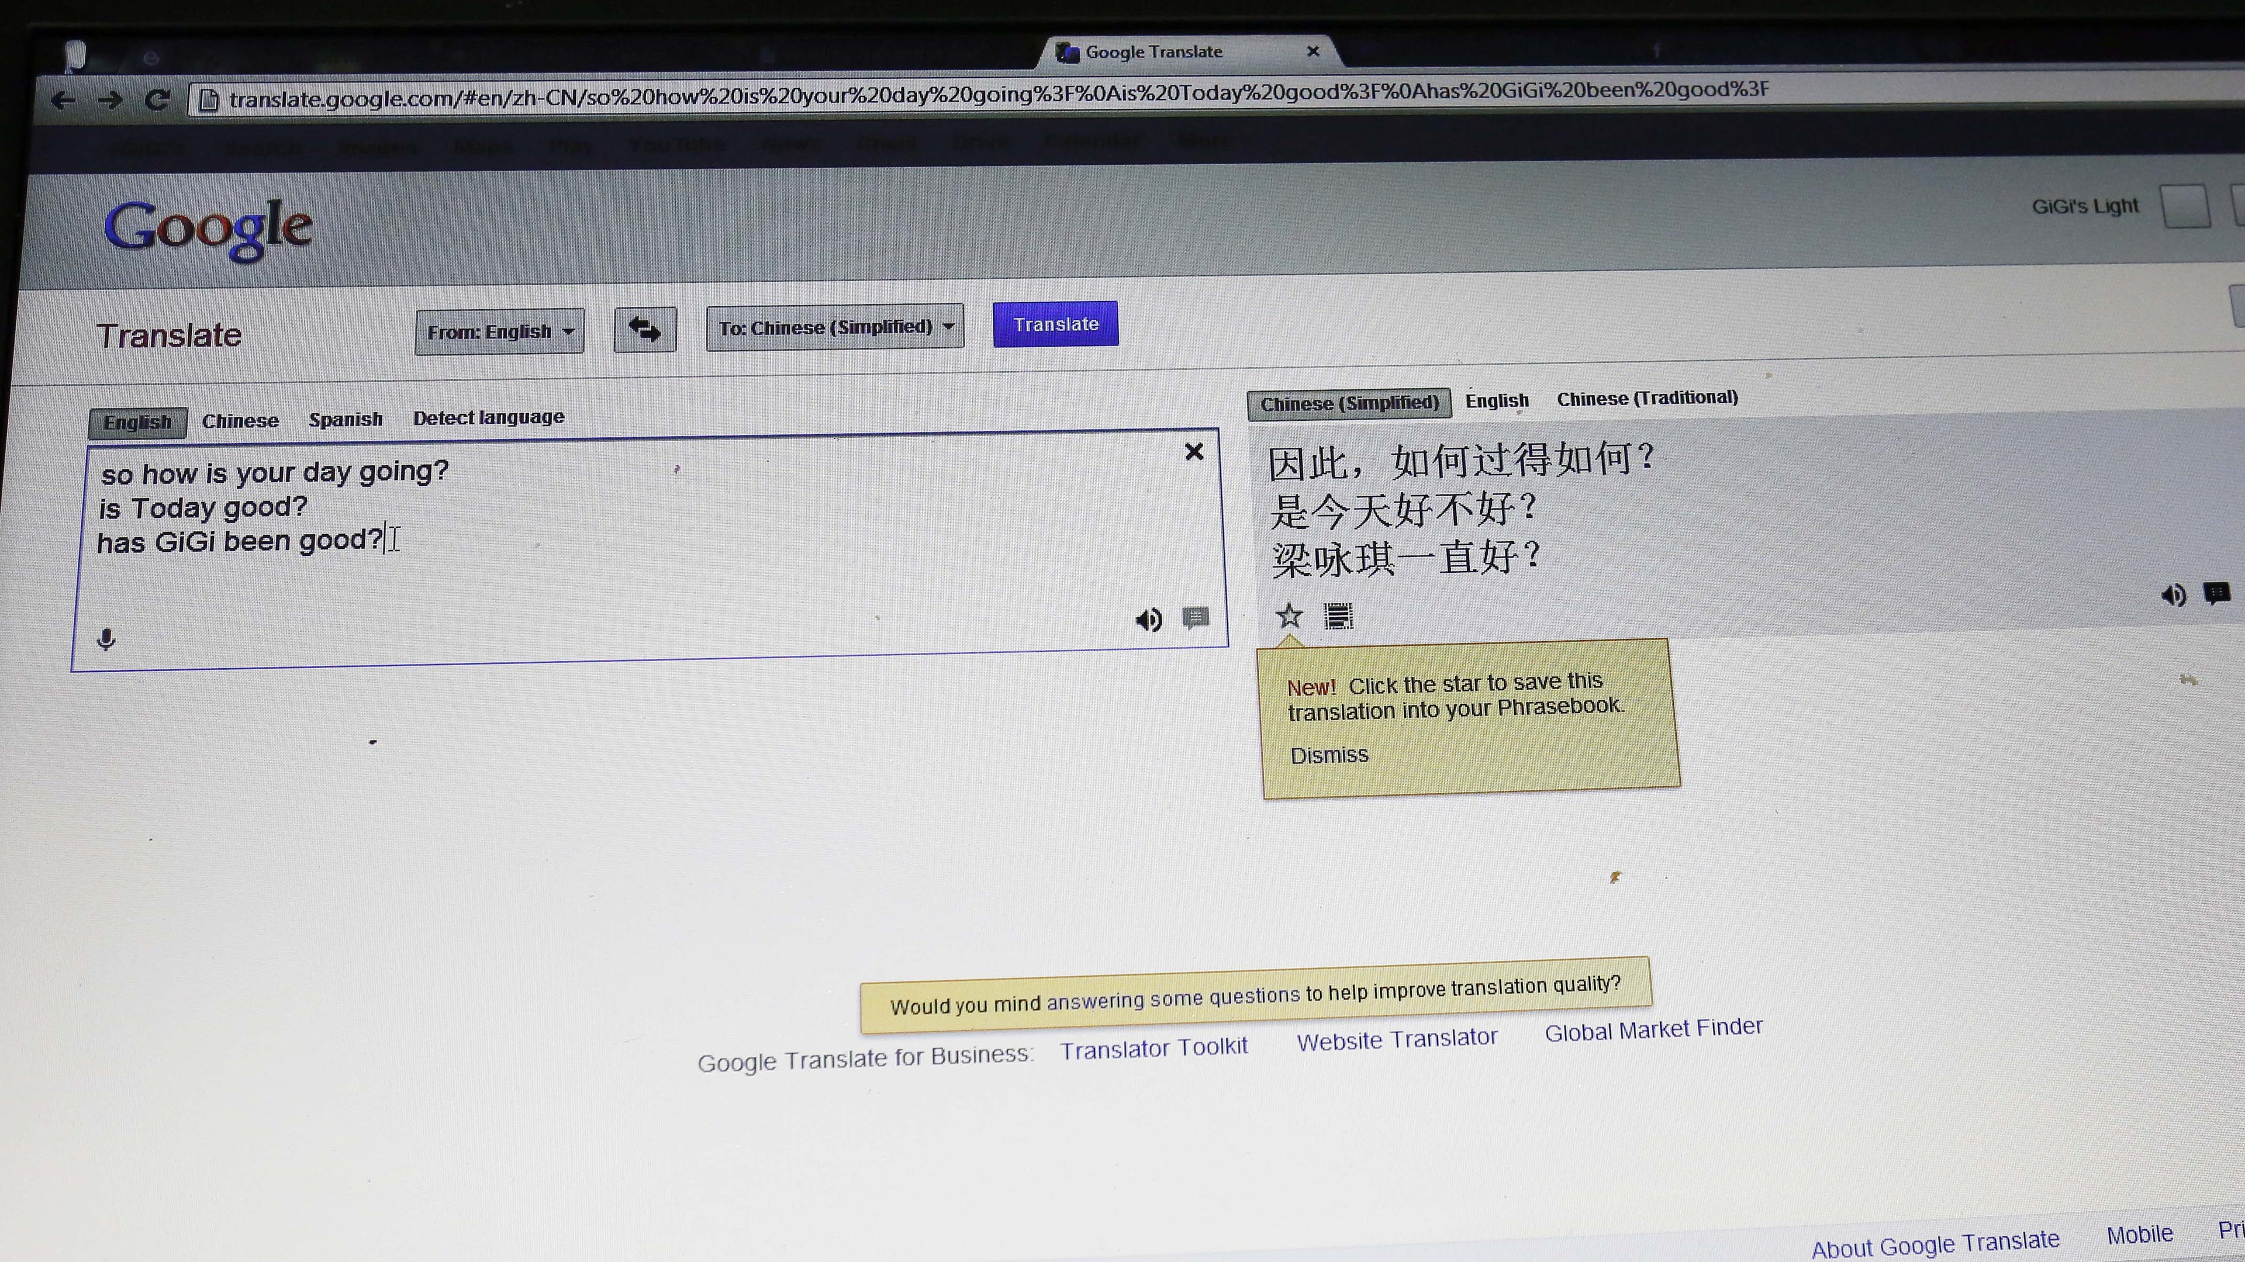
Task: Click the microphone voice input icon
Action: 106,639
